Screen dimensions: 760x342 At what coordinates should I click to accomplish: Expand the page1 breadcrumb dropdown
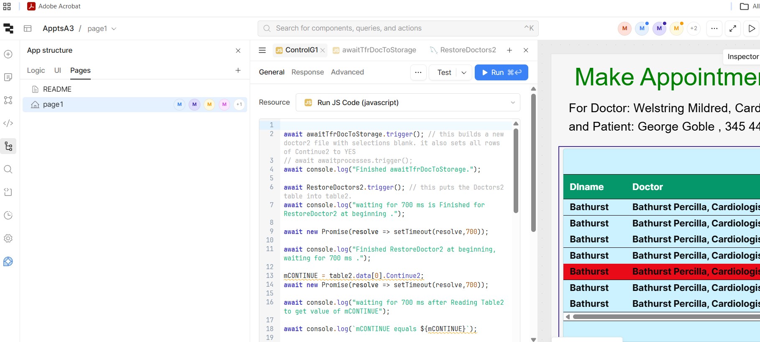tap(114, 29)
